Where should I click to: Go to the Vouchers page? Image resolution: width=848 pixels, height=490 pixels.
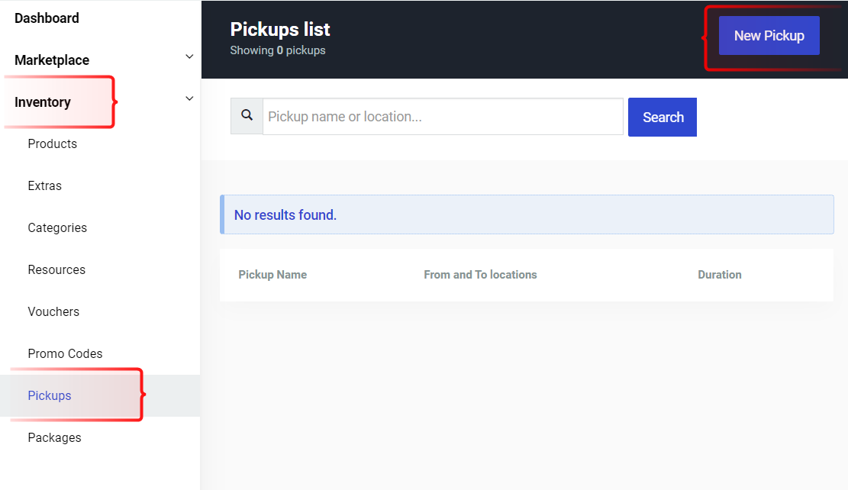point(53,311)
